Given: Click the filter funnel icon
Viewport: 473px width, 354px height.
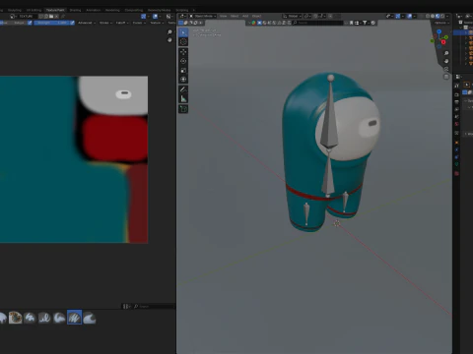Looking at the screenshot, I should pyautogui.click(x=365, y=23).
